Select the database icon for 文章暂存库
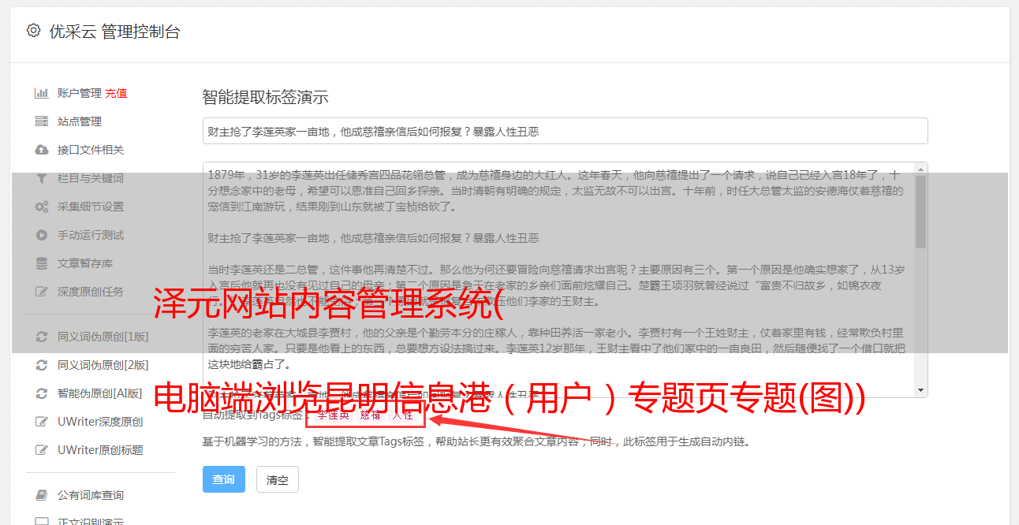1019x525 pixels. pos(42,263)
